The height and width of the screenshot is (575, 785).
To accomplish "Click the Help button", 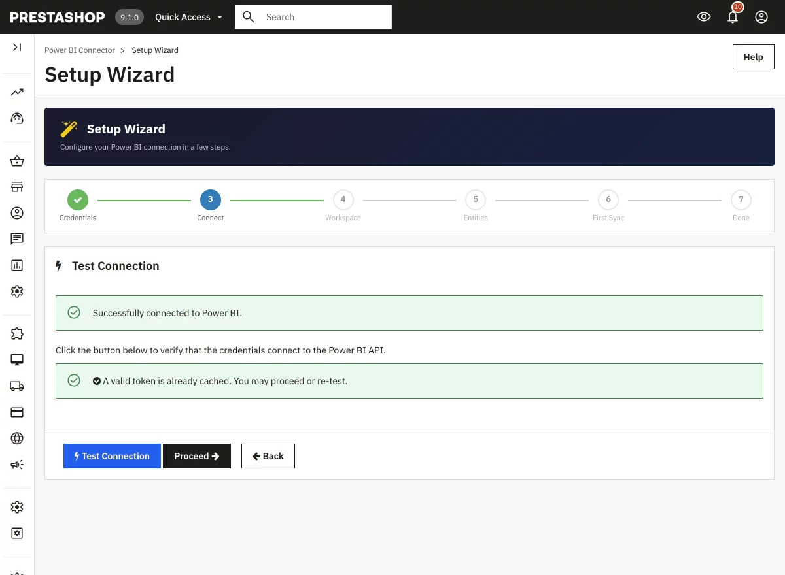I will coord(754,57).
